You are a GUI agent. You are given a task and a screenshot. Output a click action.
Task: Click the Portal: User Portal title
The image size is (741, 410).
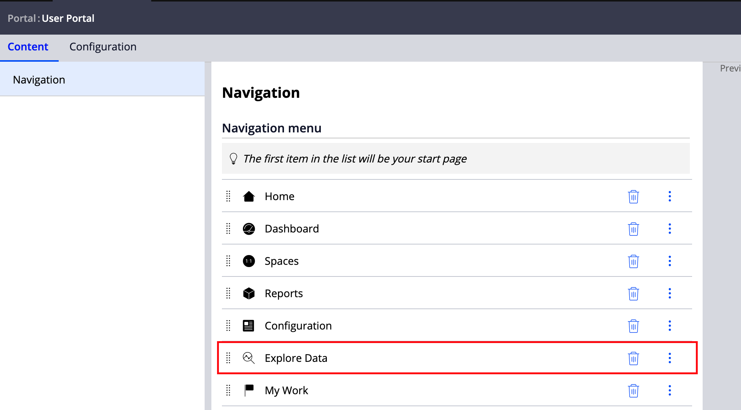tap(51, 18)
